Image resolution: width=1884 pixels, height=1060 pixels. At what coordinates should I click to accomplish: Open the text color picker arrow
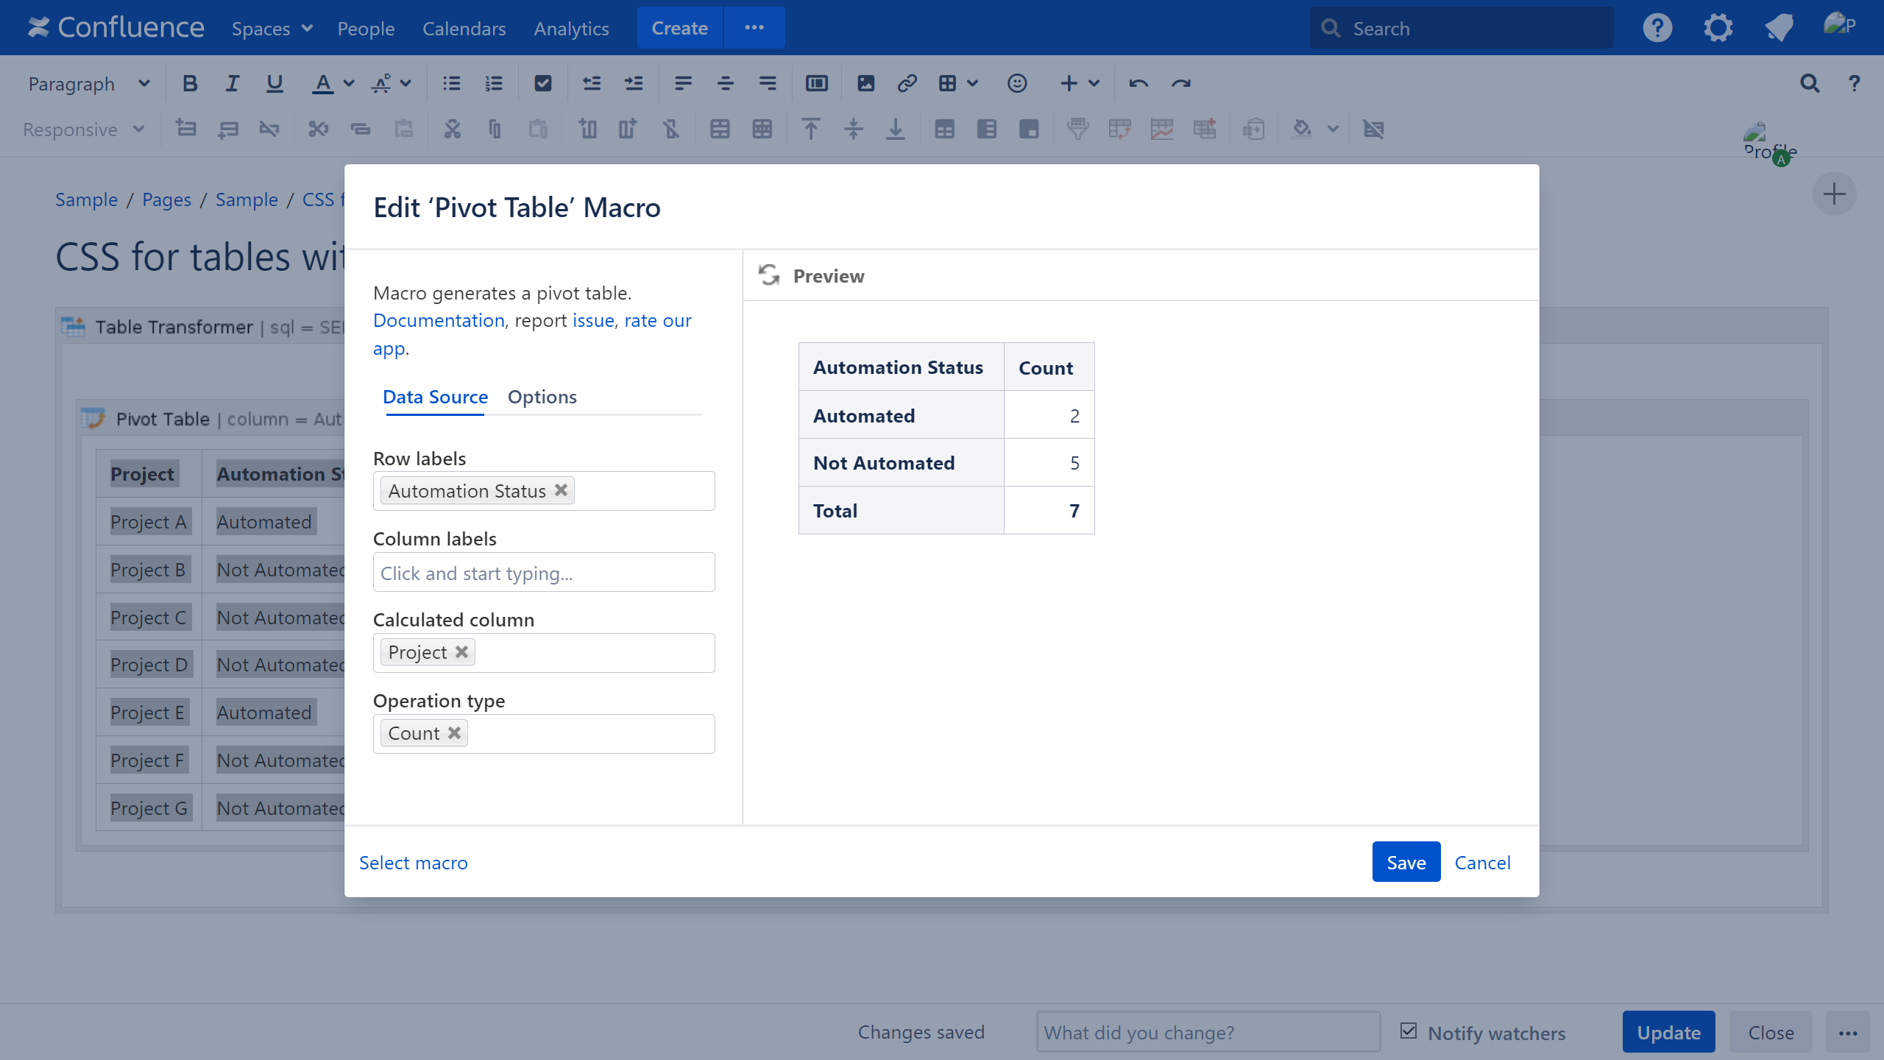[350, 84]
